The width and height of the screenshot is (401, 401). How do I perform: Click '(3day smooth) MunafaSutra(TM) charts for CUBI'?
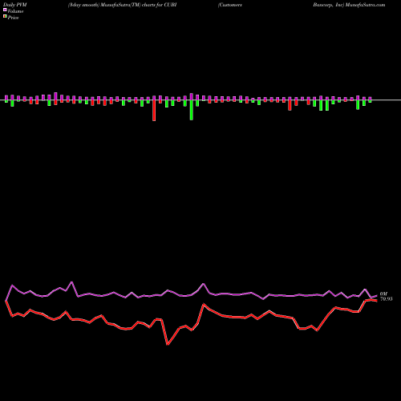pyautogui.click(x=122, y=5)
